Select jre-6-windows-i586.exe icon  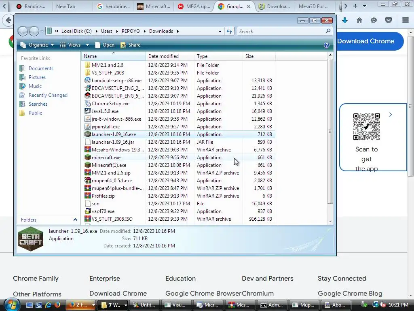click(x=88, y=119)
